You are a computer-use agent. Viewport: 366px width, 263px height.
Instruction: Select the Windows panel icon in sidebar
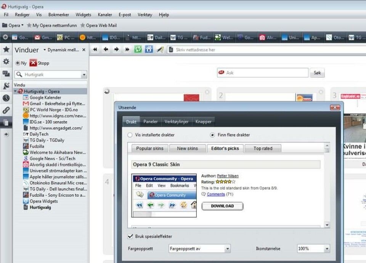tap(6, 122)
